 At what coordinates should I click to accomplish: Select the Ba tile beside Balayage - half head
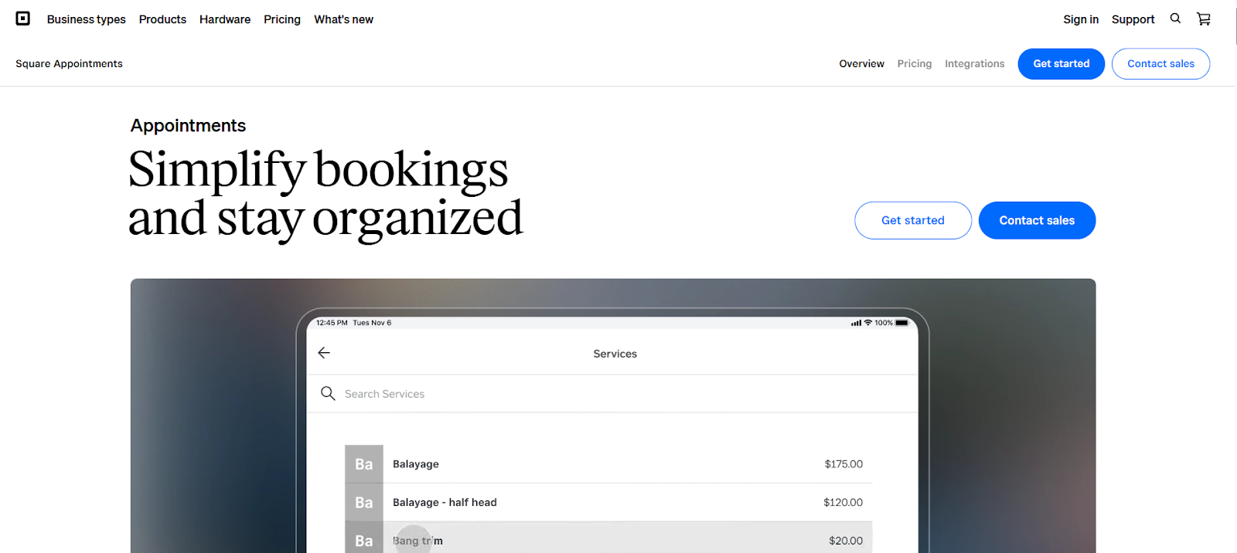pos(364,503)
